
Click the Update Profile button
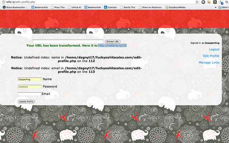coord(26,101)
